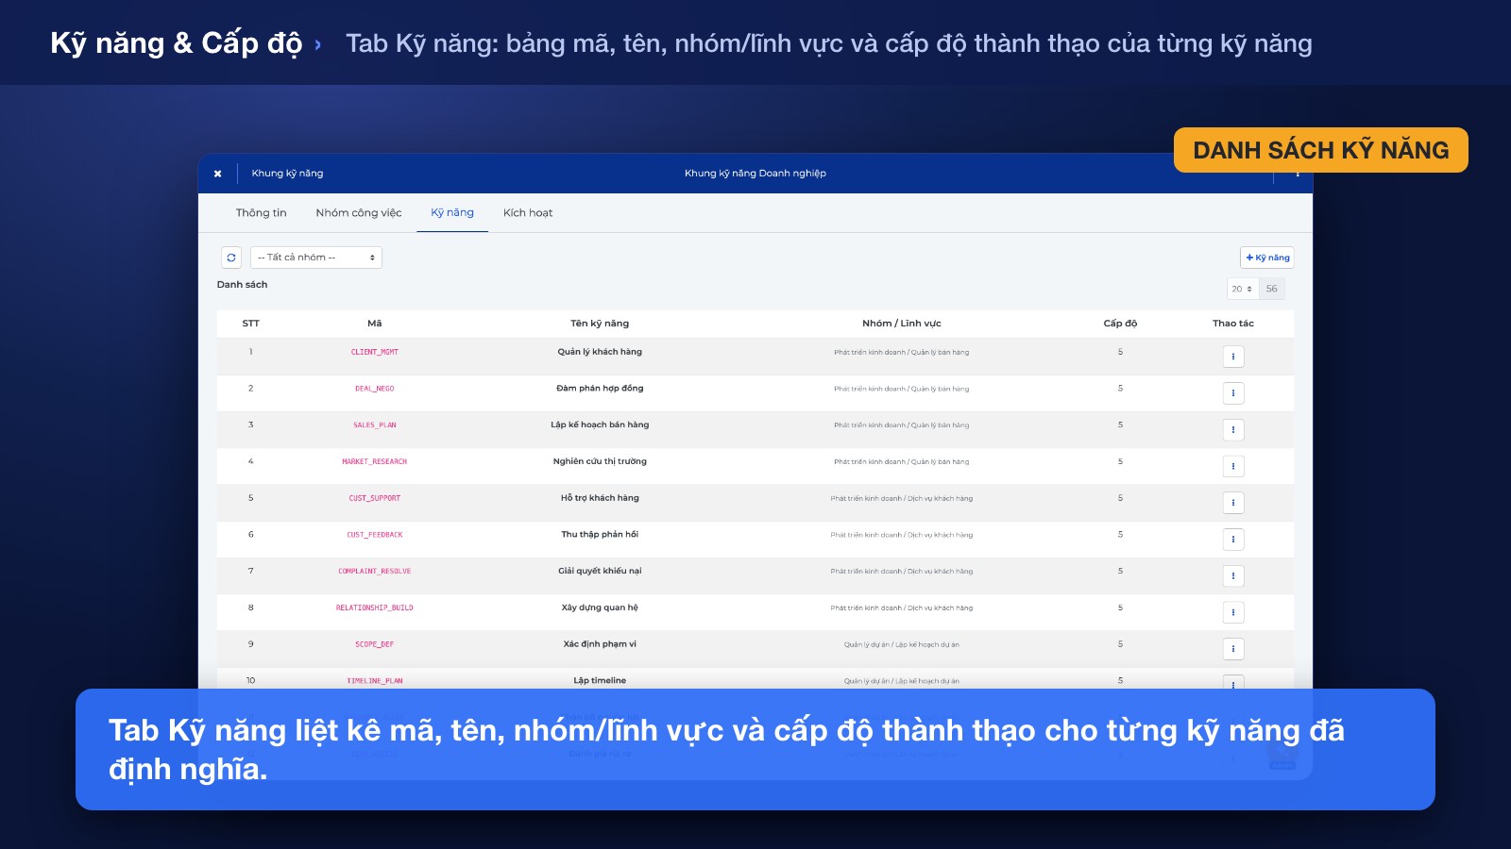Close the Khung kỹ năng panel
1511x849 pixels.
pyautogui.click(x=217, y=174)
